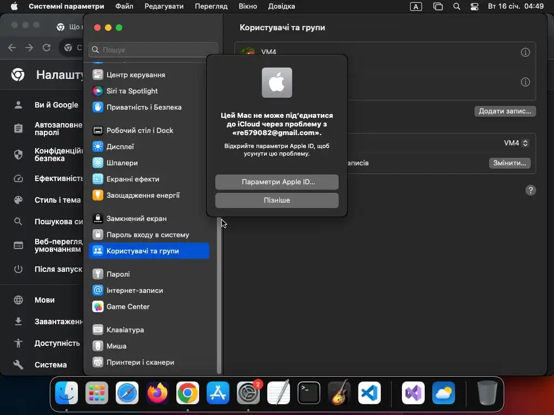
Task: Go back in Chrome window
Action: [12, 48]
